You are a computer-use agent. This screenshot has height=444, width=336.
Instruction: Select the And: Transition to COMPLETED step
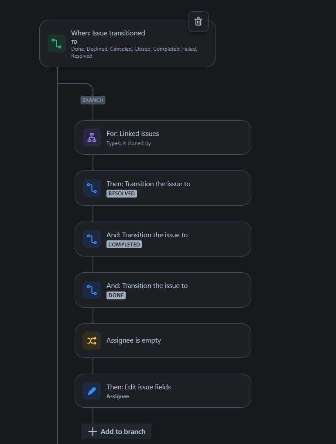[x=163, y=239]
